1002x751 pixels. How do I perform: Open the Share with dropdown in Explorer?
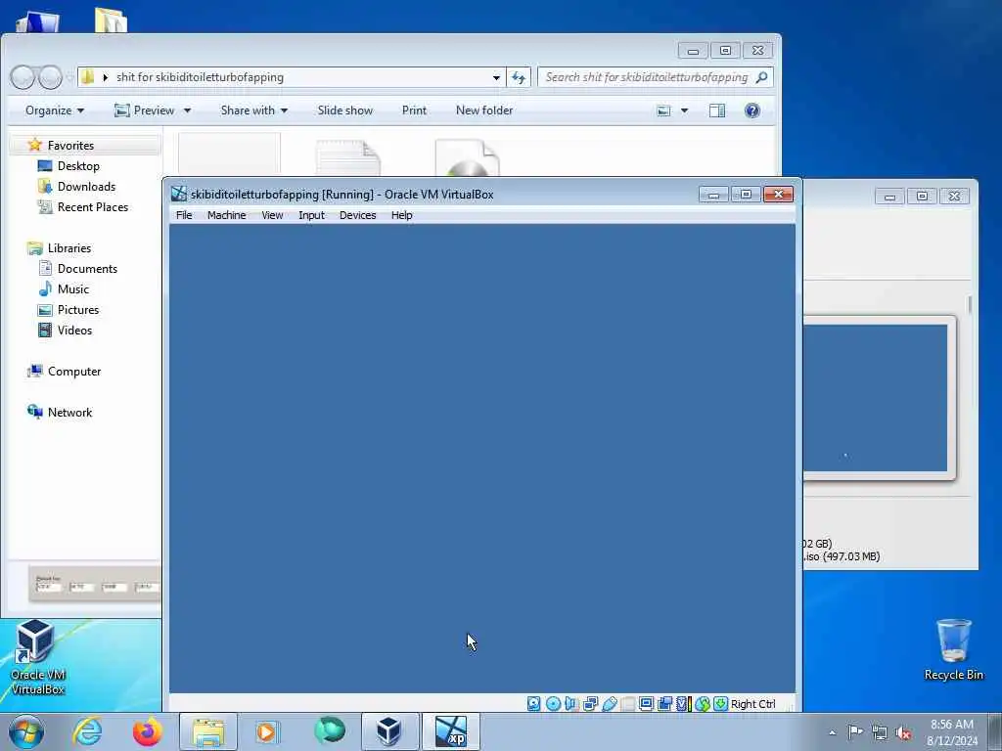click(x=254, y=110)
